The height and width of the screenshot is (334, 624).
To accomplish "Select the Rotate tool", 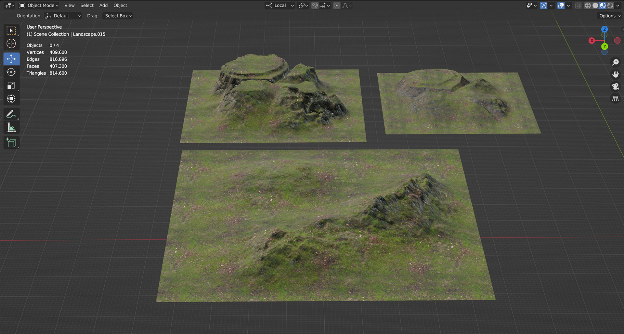I will coord(11,72).
